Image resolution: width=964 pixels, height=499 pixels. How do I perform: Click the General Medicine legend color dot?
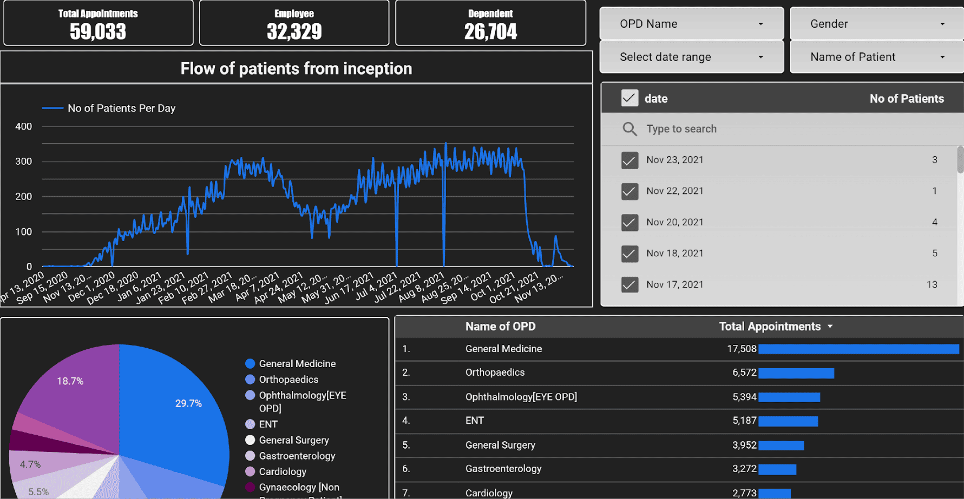click(x=250, y=364)
